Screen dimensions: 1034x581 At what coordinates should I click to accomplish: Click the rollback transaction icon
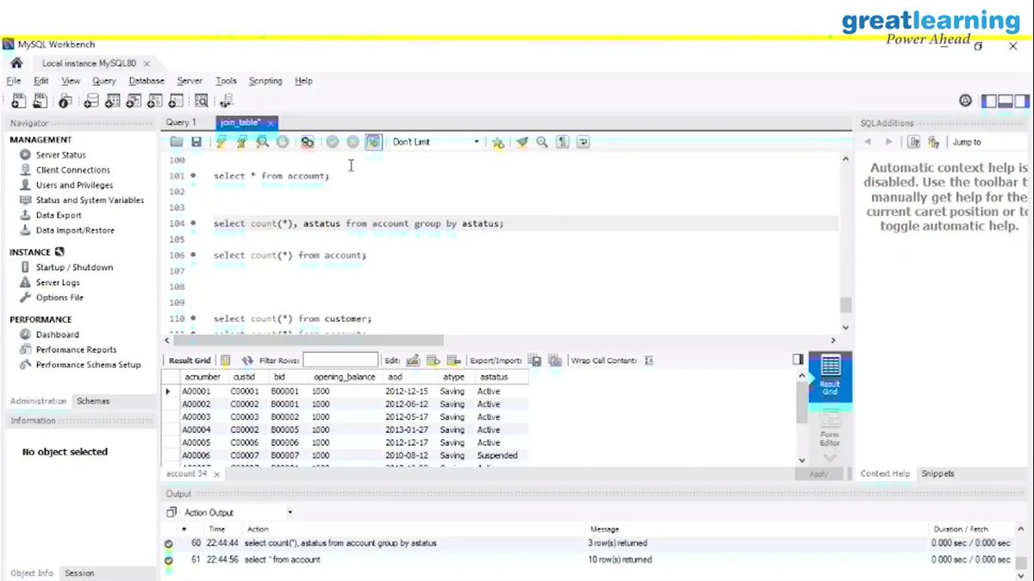352,142
